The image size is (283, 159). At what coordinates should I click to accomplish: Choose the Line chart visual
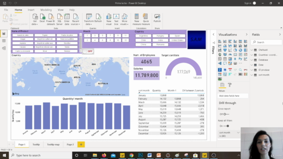coord(220,46)
